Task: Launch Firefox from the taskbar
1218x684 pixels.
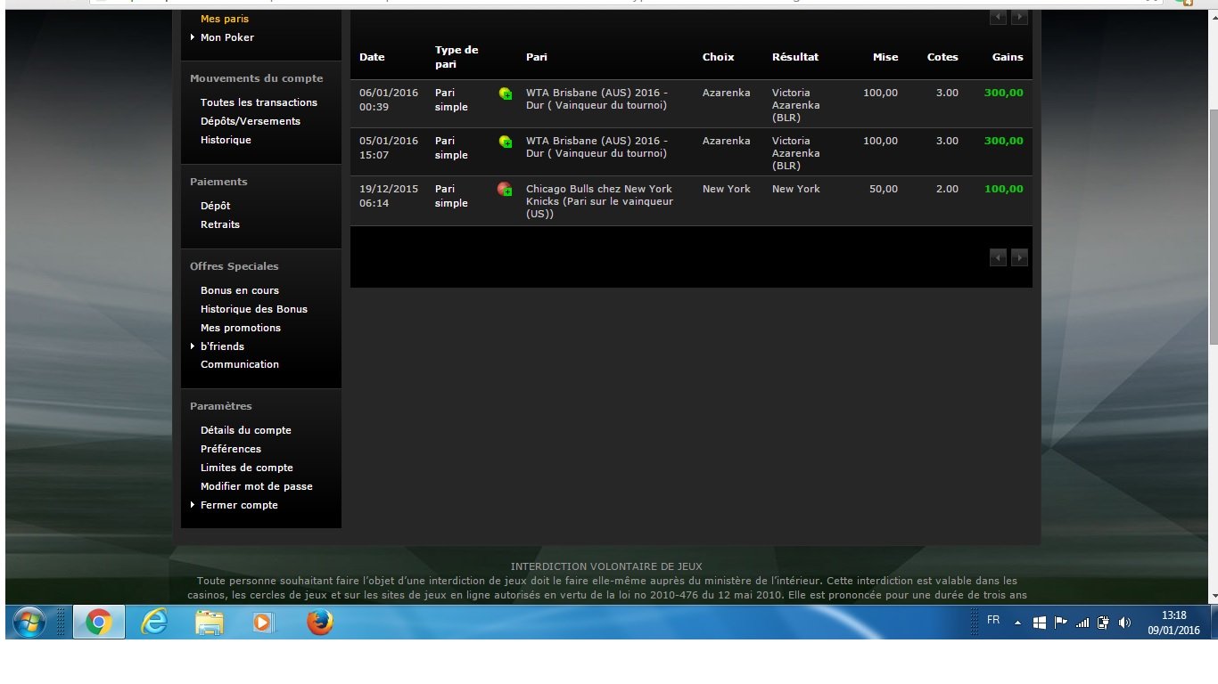Action: 319,623
